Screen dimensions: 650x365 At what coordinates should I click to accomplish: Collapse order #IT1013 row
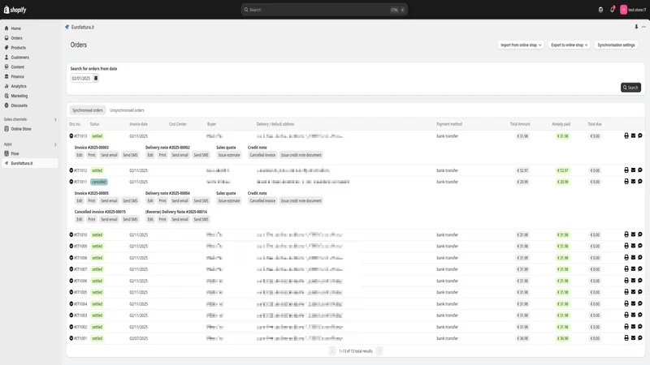point(71,136)
